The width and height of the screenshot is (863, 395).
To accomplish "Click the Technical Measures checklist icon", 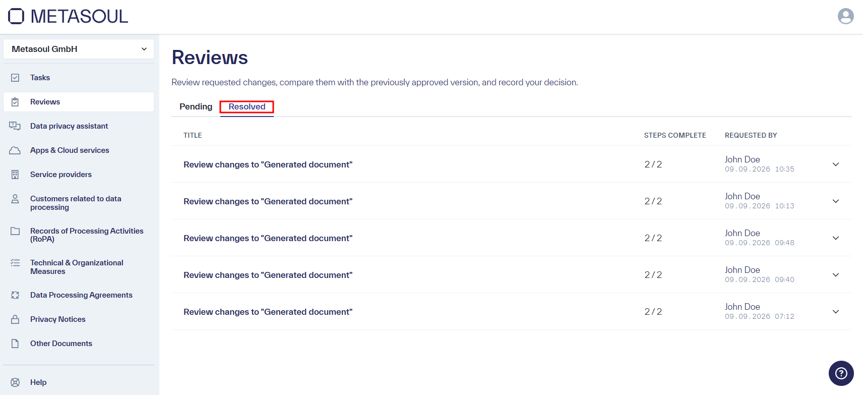I will pos(15,263).
